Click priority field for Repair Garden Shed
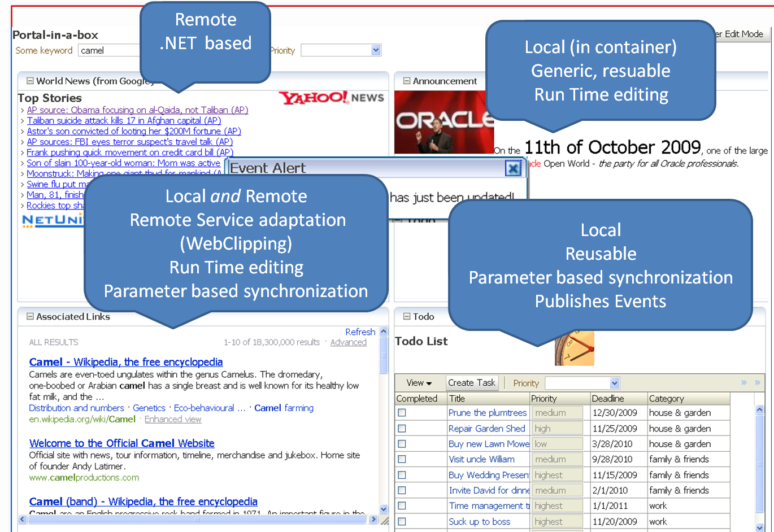 pos(557,429)
